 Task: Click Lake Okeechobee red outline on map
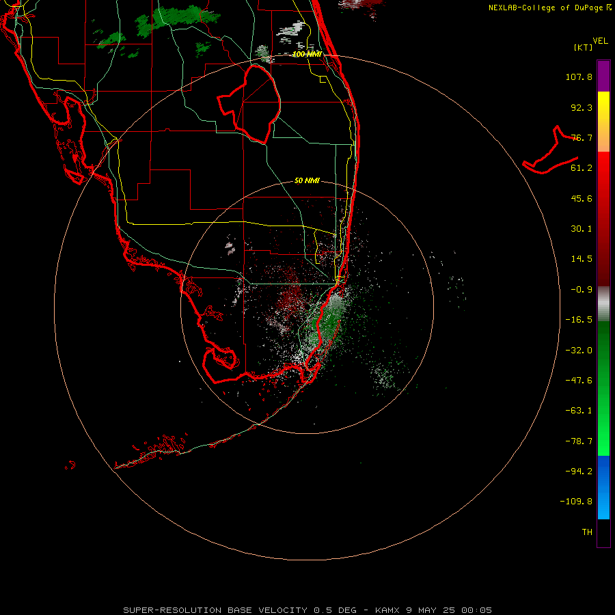click(249, 104)
